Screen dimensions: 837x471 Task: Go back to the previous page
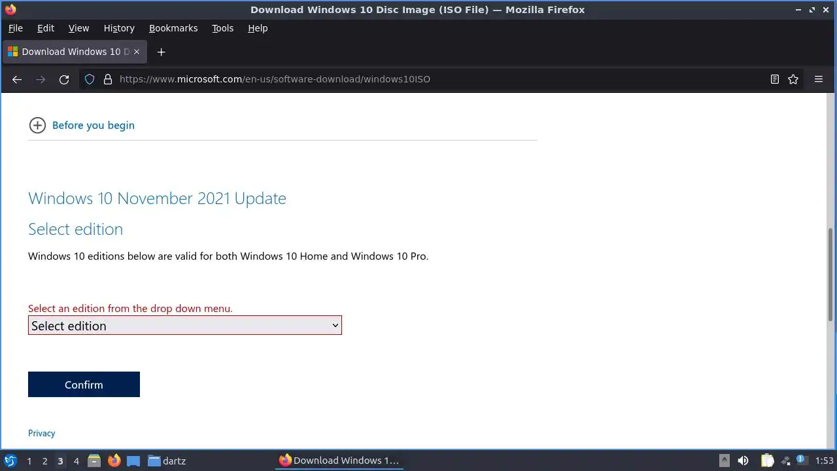click(17, 79)
